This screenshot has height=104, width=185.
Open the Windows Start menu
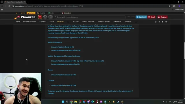63,102
